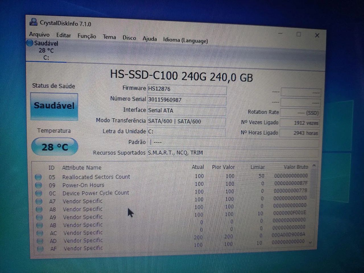Select the Device Power Cycle Count text
Viewport: 364px width, 273px height.
click(x=96, y=193)
